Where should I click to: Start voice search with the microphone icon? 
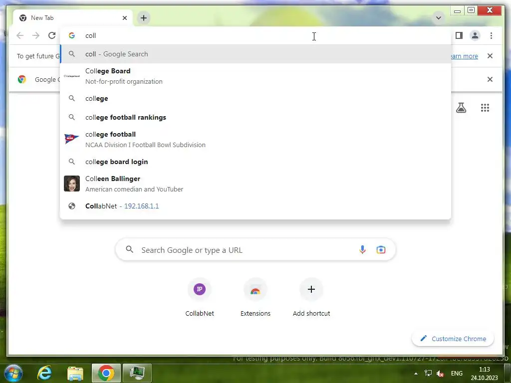pyautogui.click(x=362, y=250)
